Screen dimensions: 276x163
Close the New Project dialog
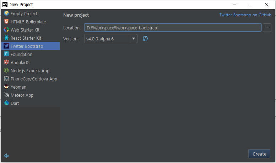point(267,5)
